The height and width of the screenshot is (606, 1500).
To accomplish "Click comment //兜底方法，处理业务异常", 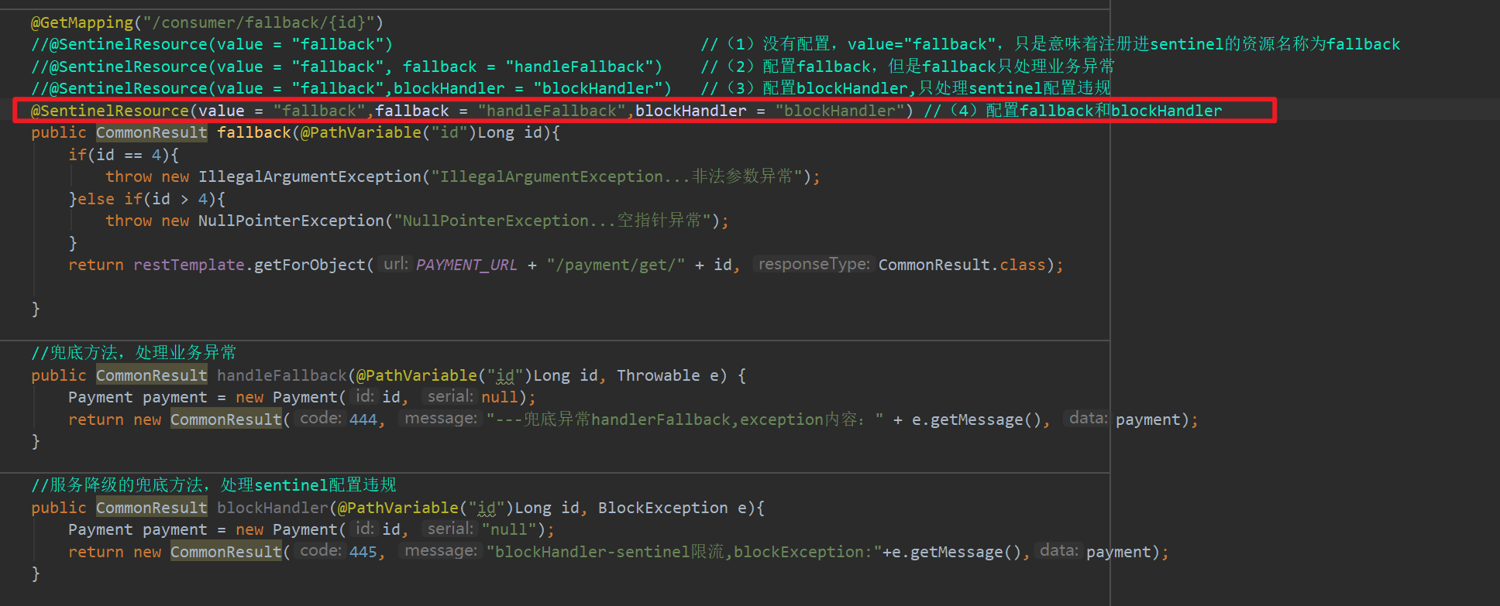I will point(133,353).
